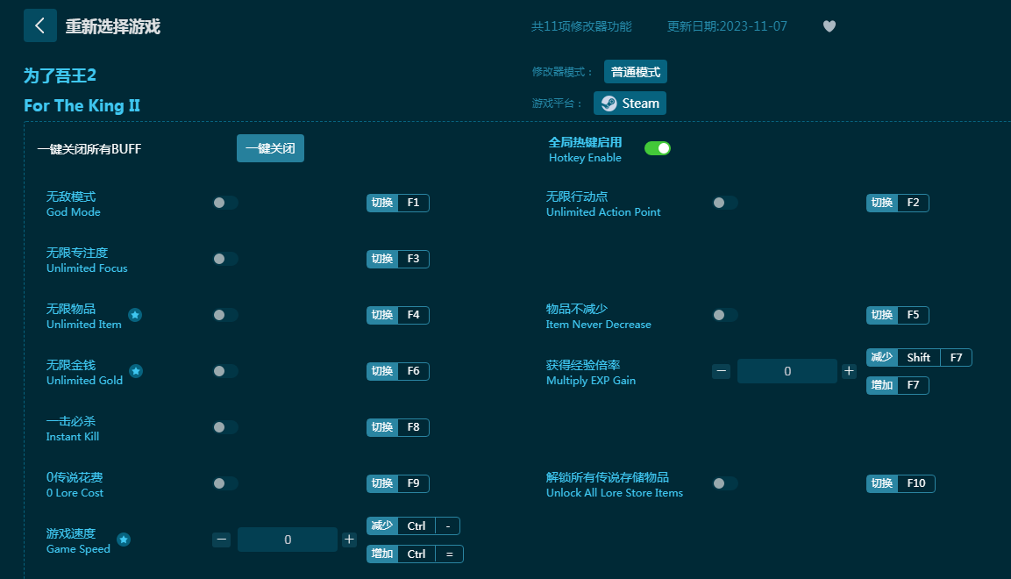The image size is (1011, 579).
Task: Click F1 hotkey button for God Mode
Action: point(398,203)
